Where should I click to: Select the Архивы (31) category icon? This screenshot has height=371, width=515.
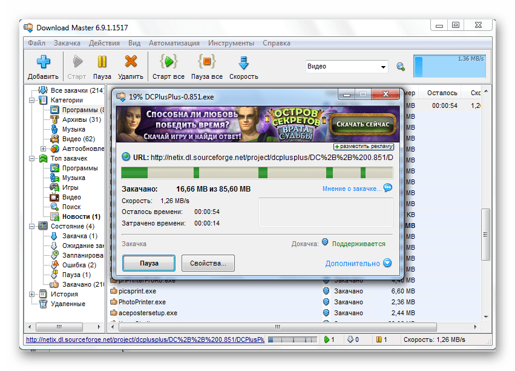point(54,119)
